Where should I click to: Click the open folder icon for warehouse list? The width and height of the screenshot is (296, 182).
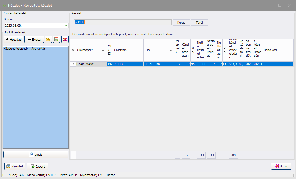pyautogui.click(x=48, y=40)
